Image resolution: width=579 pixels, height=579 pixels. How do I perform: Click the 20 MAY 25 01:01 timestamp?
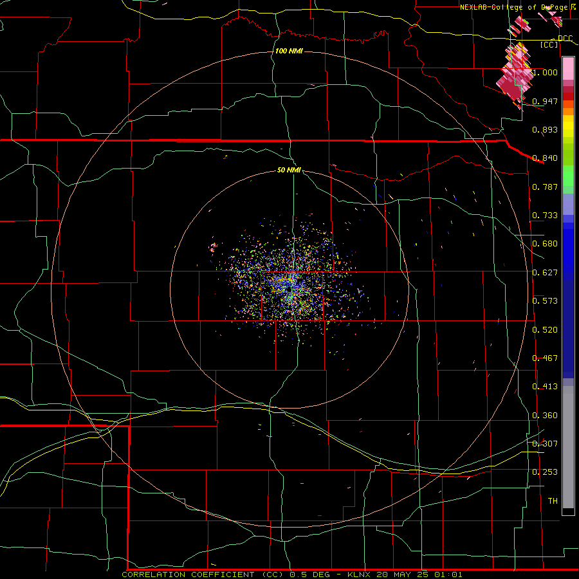(x=419, y=574)
